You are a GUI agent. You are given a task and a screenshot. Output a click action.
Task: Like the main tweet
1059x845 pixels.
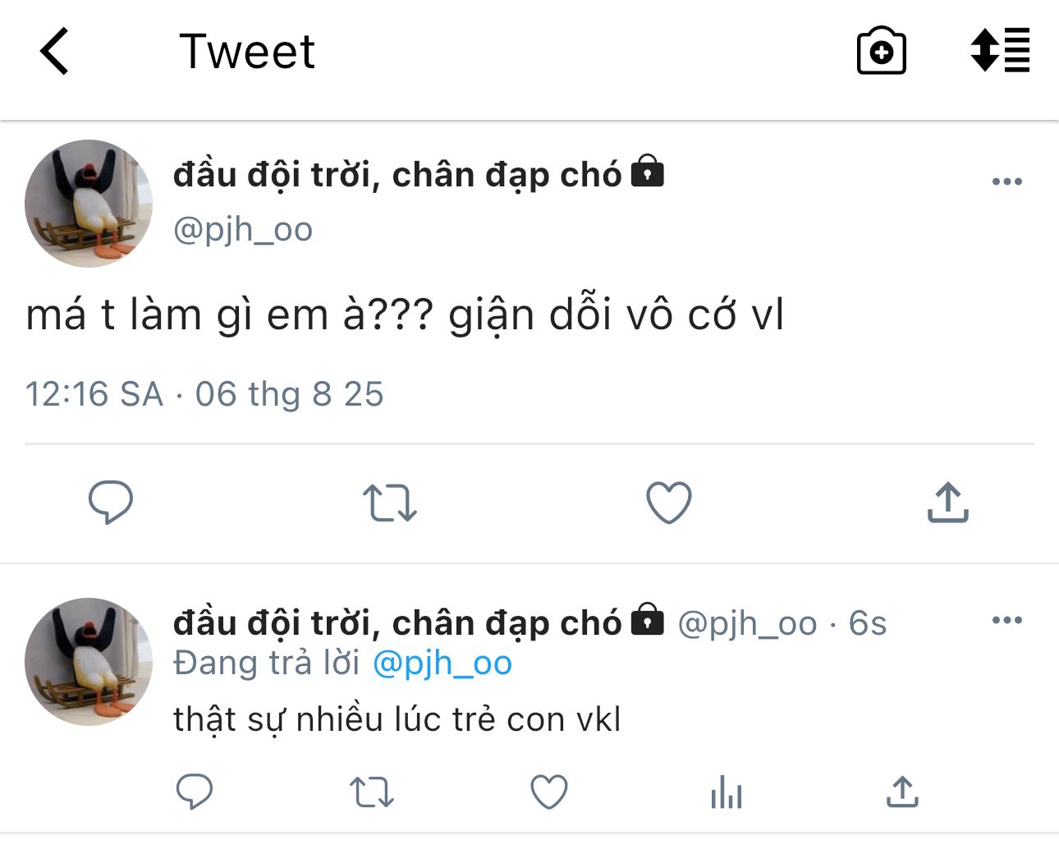669,503
